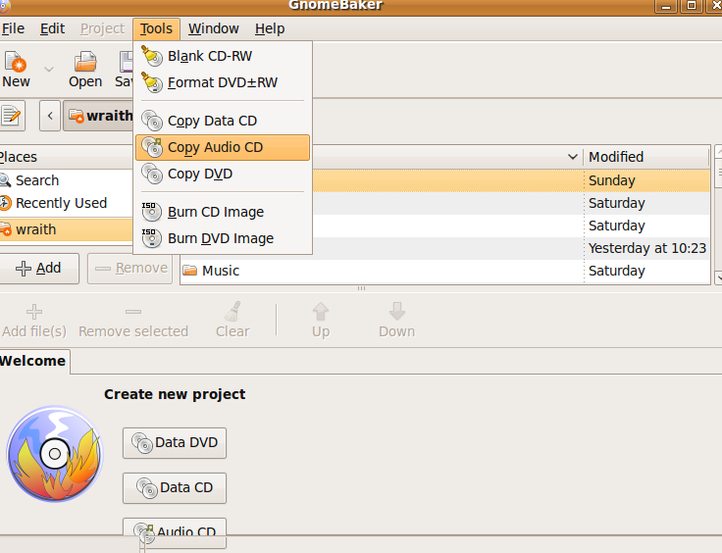Click the Copy DVD disc icon
722x553 pixels.
pos(151,174)
